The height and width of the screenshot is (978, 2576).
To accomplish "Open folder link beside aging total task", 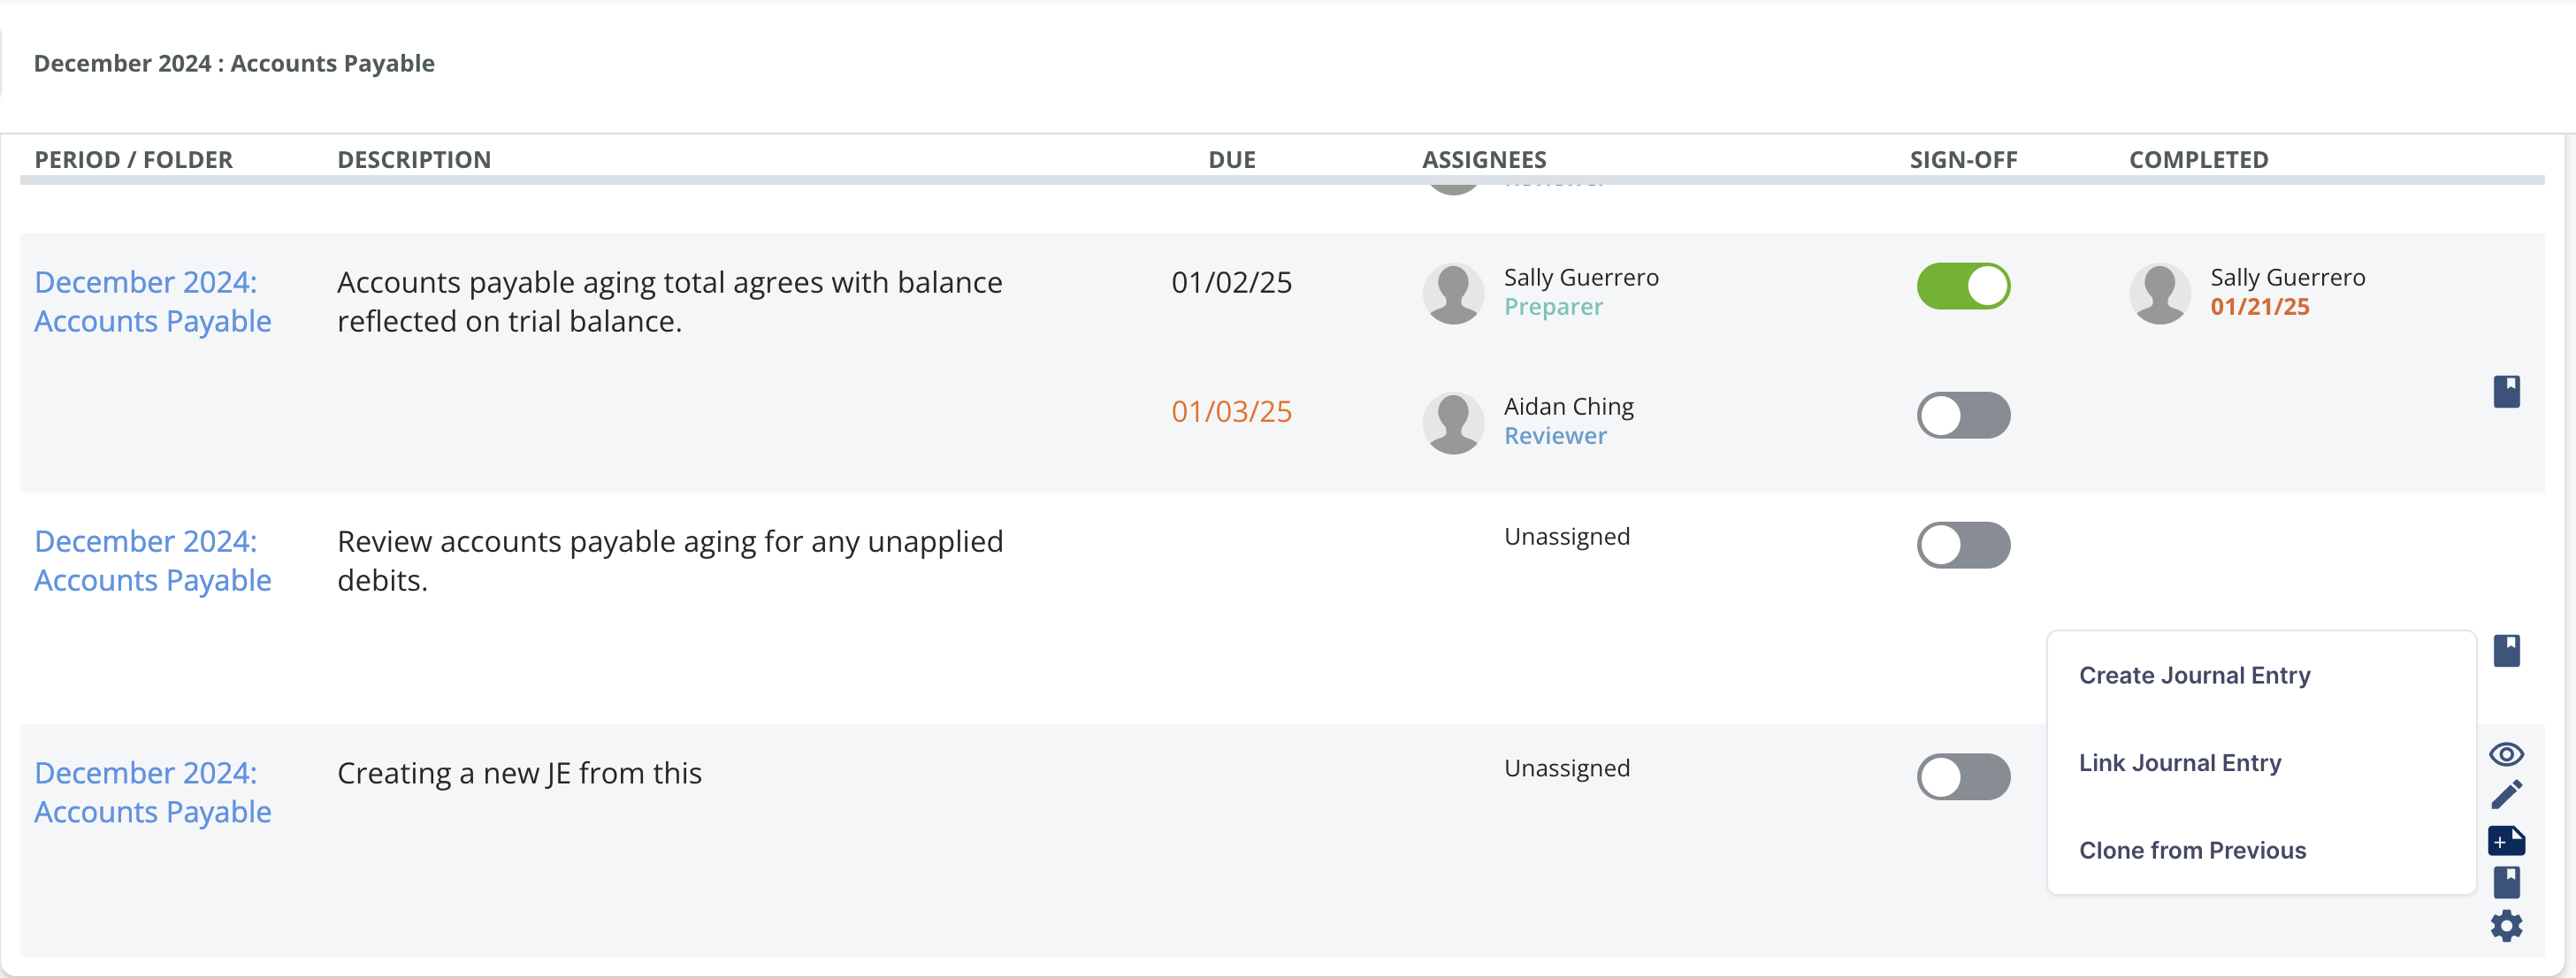I will pos(152,302).
